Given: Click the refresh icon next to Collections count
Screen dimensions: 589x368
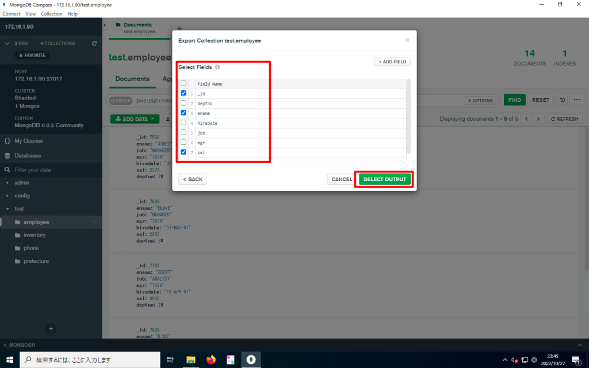Looking at the screenshot, I should (x=94, y=44).
